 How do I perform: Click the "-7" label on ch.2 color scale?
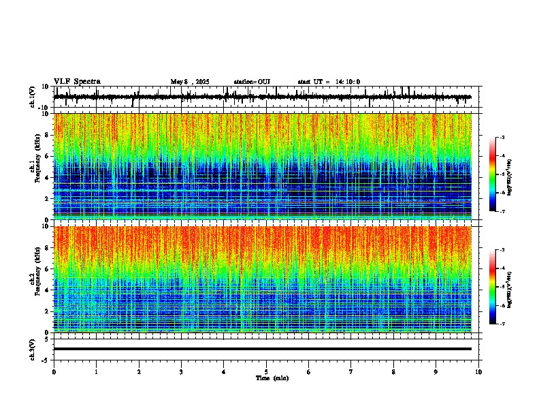pos(502,324)
